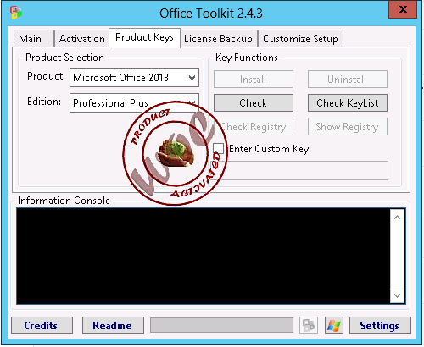Open the License Backup tab
This screenshot has width=424, height=347.
218,39
